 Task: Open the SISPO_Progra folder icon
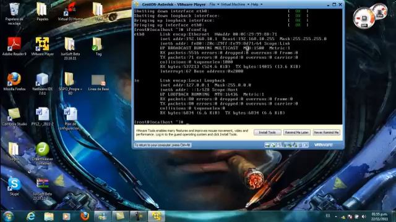70,84
